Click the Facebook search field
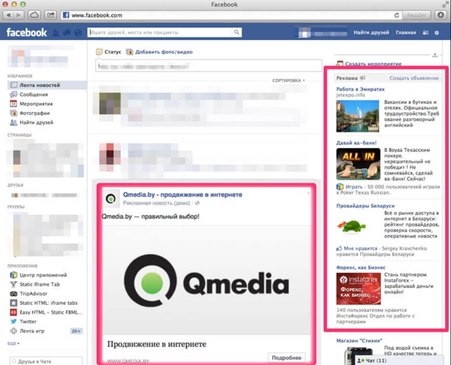This screenshot has width=451, height=365. pos(160,32)
